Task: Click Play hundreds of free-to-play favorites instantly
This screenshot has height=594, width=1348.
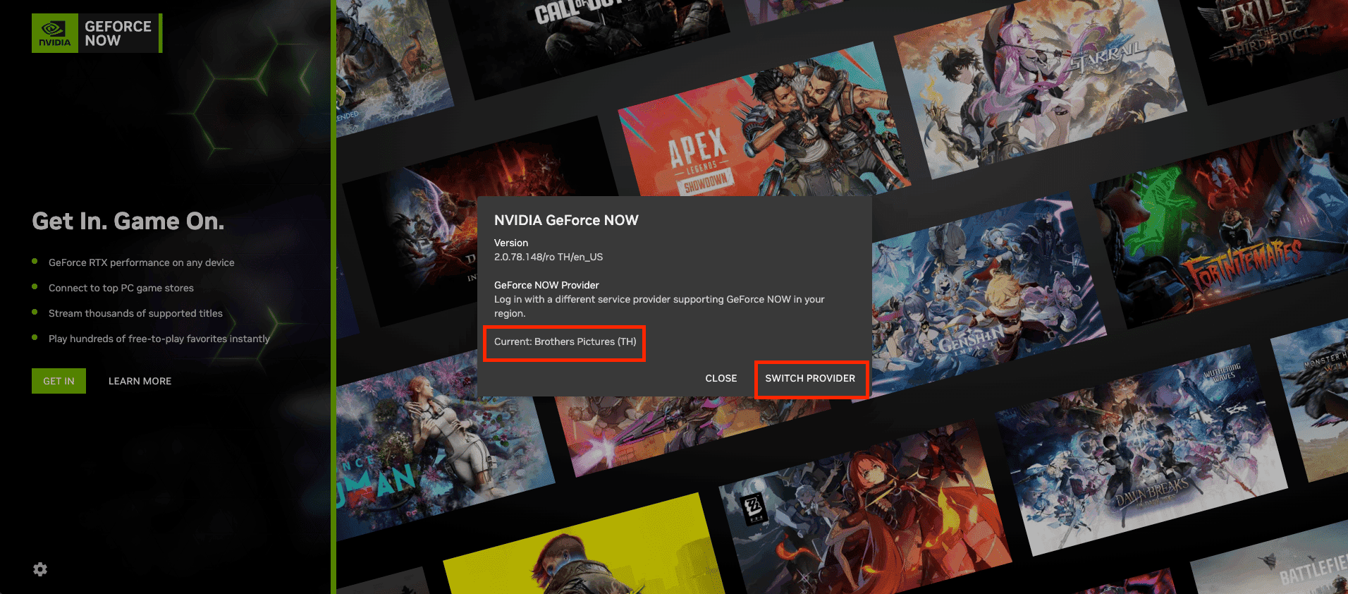Action: click(159, 339)
